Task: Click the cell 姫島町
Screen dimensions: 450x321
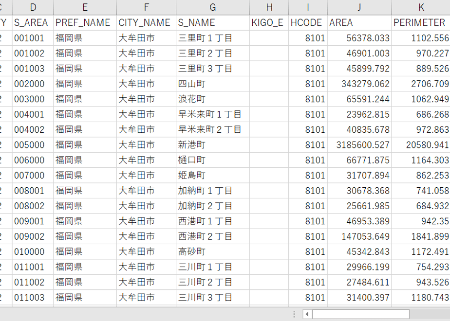Action: pos(213,175)
